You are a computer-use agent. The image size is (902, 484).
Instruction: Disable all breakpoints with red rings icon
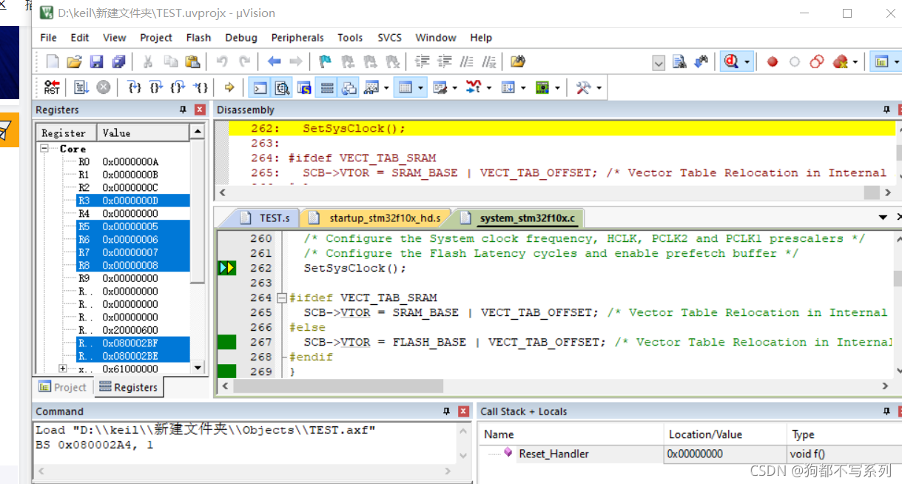pyautogui.click(x=817, y=61)
